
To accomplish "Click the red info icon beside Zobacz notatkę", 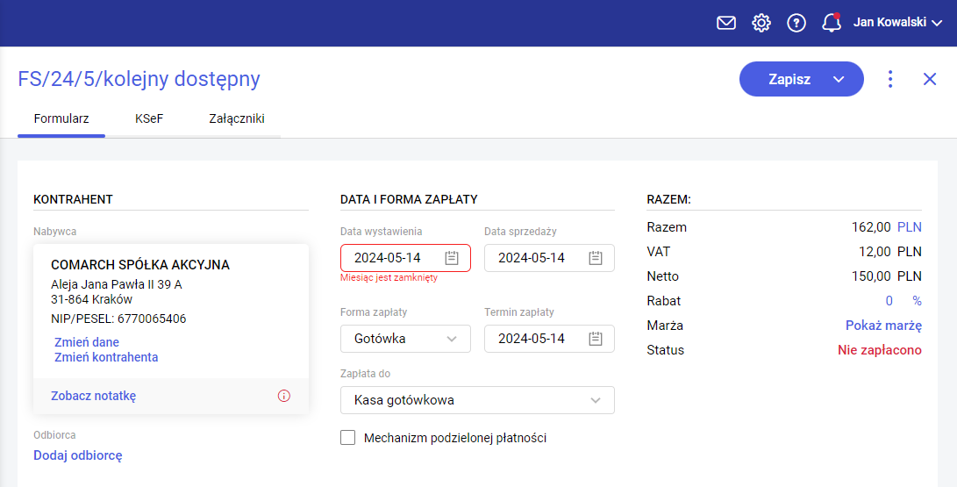I will pos(283,396).
